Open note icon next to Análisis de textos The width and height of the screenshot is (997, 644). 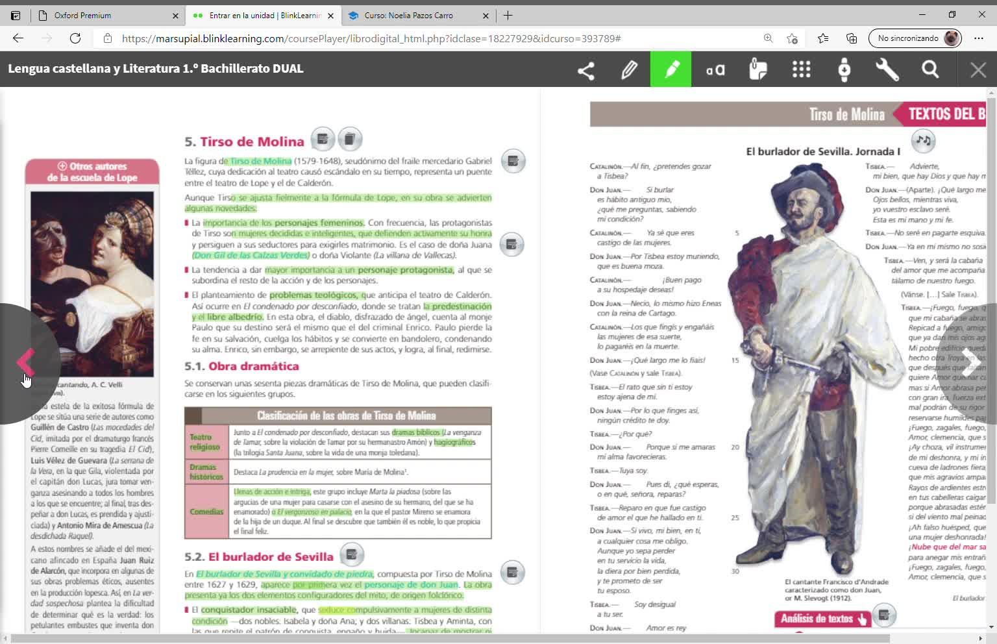(883, 615)
